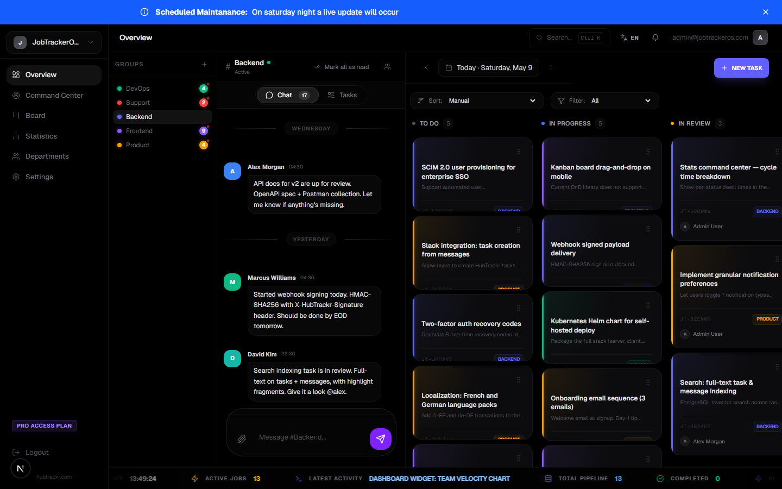Open the SCIM 2.0 user provisioning card
Image resolution: width=782 pixels, height=489 pixels.
(x=472, y=174)
